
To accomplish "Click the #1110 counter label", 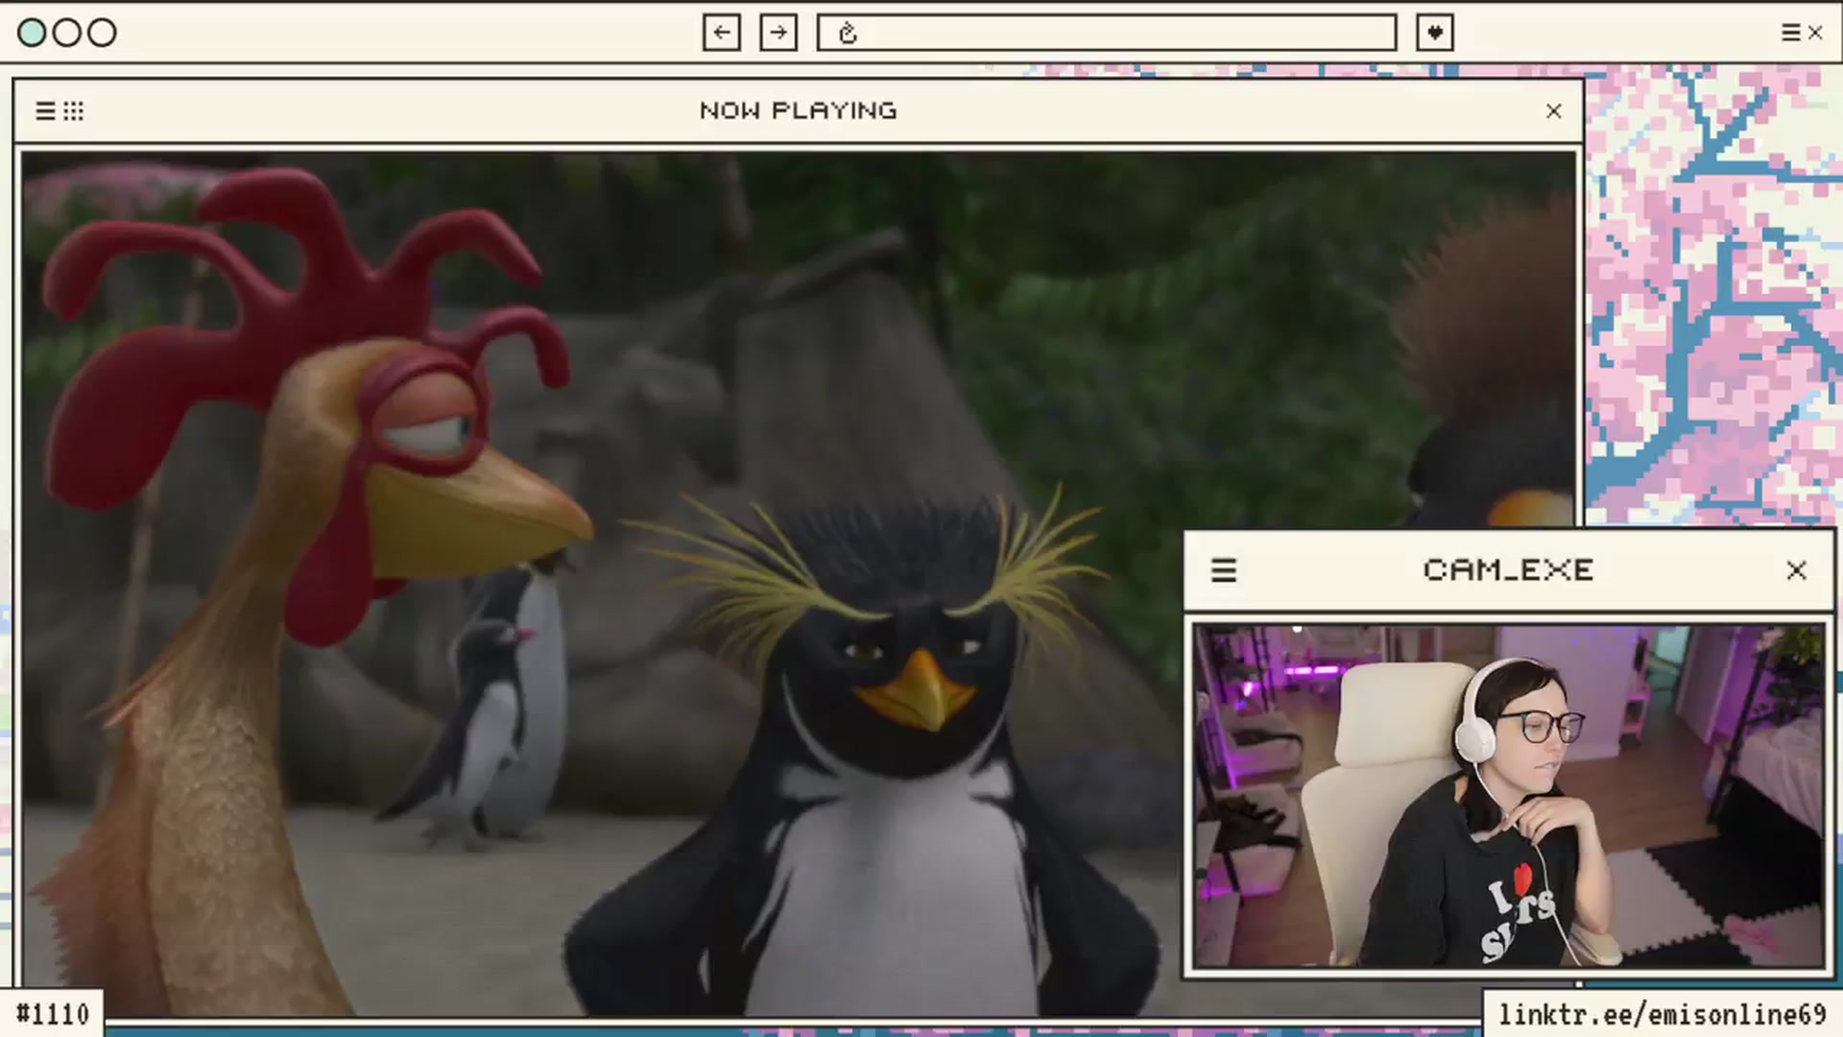I will coord(53,1014).
